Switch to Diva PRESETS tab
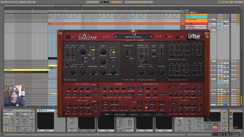The image size is (244, 137). (x=160, y=114)
